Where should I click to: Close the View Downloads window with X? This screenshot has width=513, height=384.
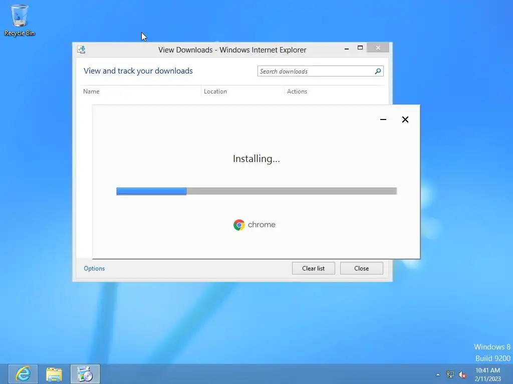(378, 47)
